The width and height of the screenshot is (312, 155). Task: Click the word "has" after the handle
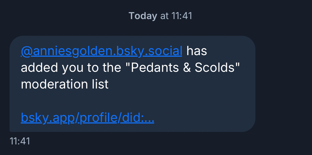coord(197,51)
